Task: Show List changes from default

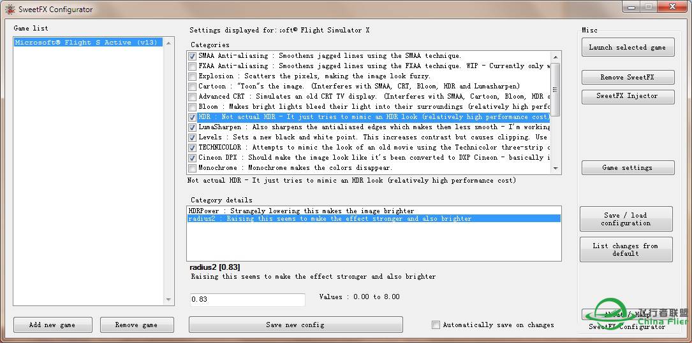Action: pos(626,249)
